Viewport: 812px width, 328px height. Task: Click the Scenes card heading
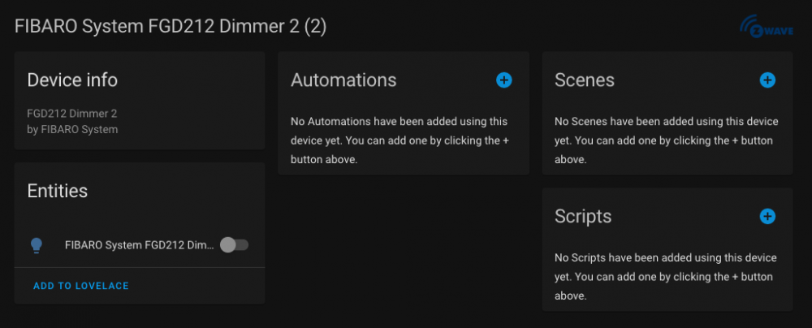pos(585,80)
